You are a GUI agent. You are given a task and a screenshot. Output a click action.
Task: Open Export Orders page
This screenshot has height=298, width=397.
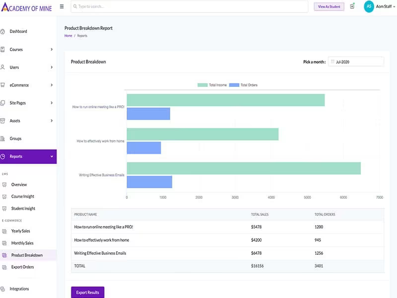[22, 267]
